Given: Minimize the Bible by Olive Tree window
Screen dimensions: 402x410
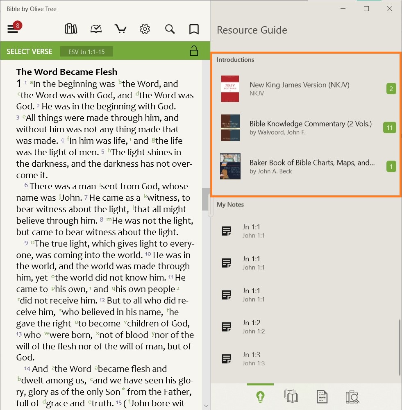Looking at the screenshot, I should point(343,9).
